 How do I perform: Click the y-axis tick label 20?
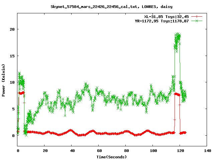(x=12, y=29)
